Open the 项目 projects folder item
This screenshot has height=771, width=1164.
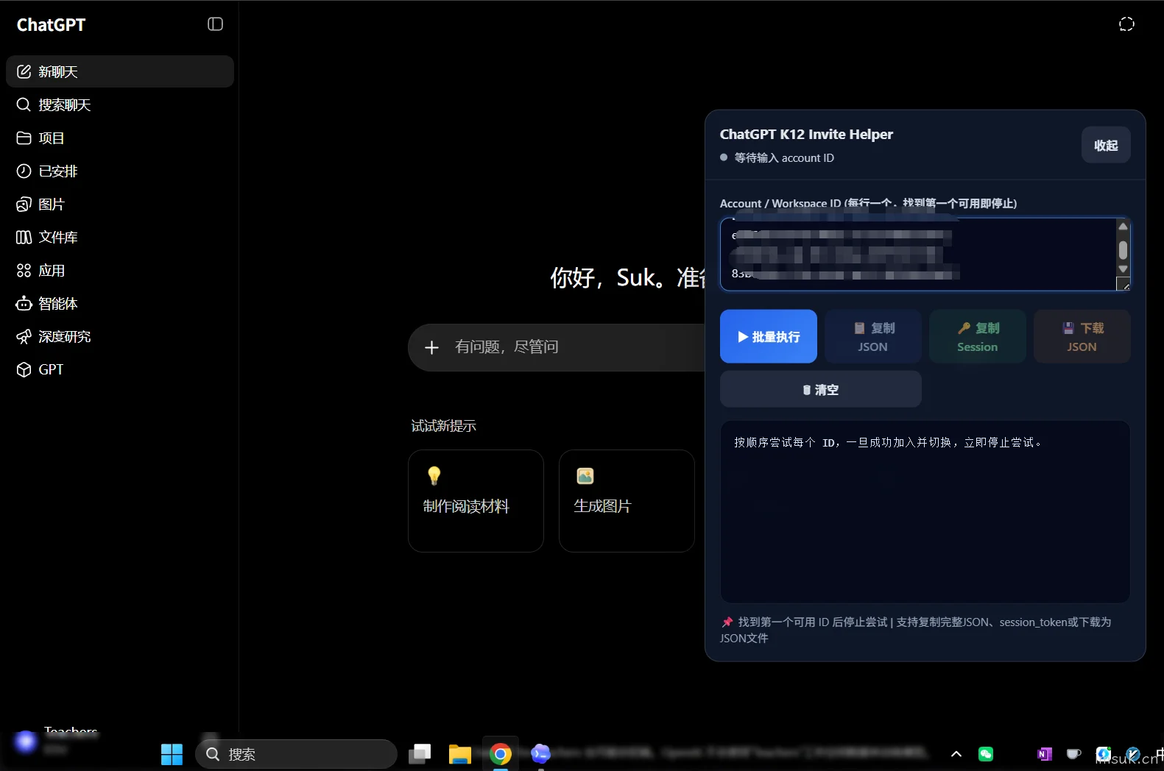click(120, 138)
